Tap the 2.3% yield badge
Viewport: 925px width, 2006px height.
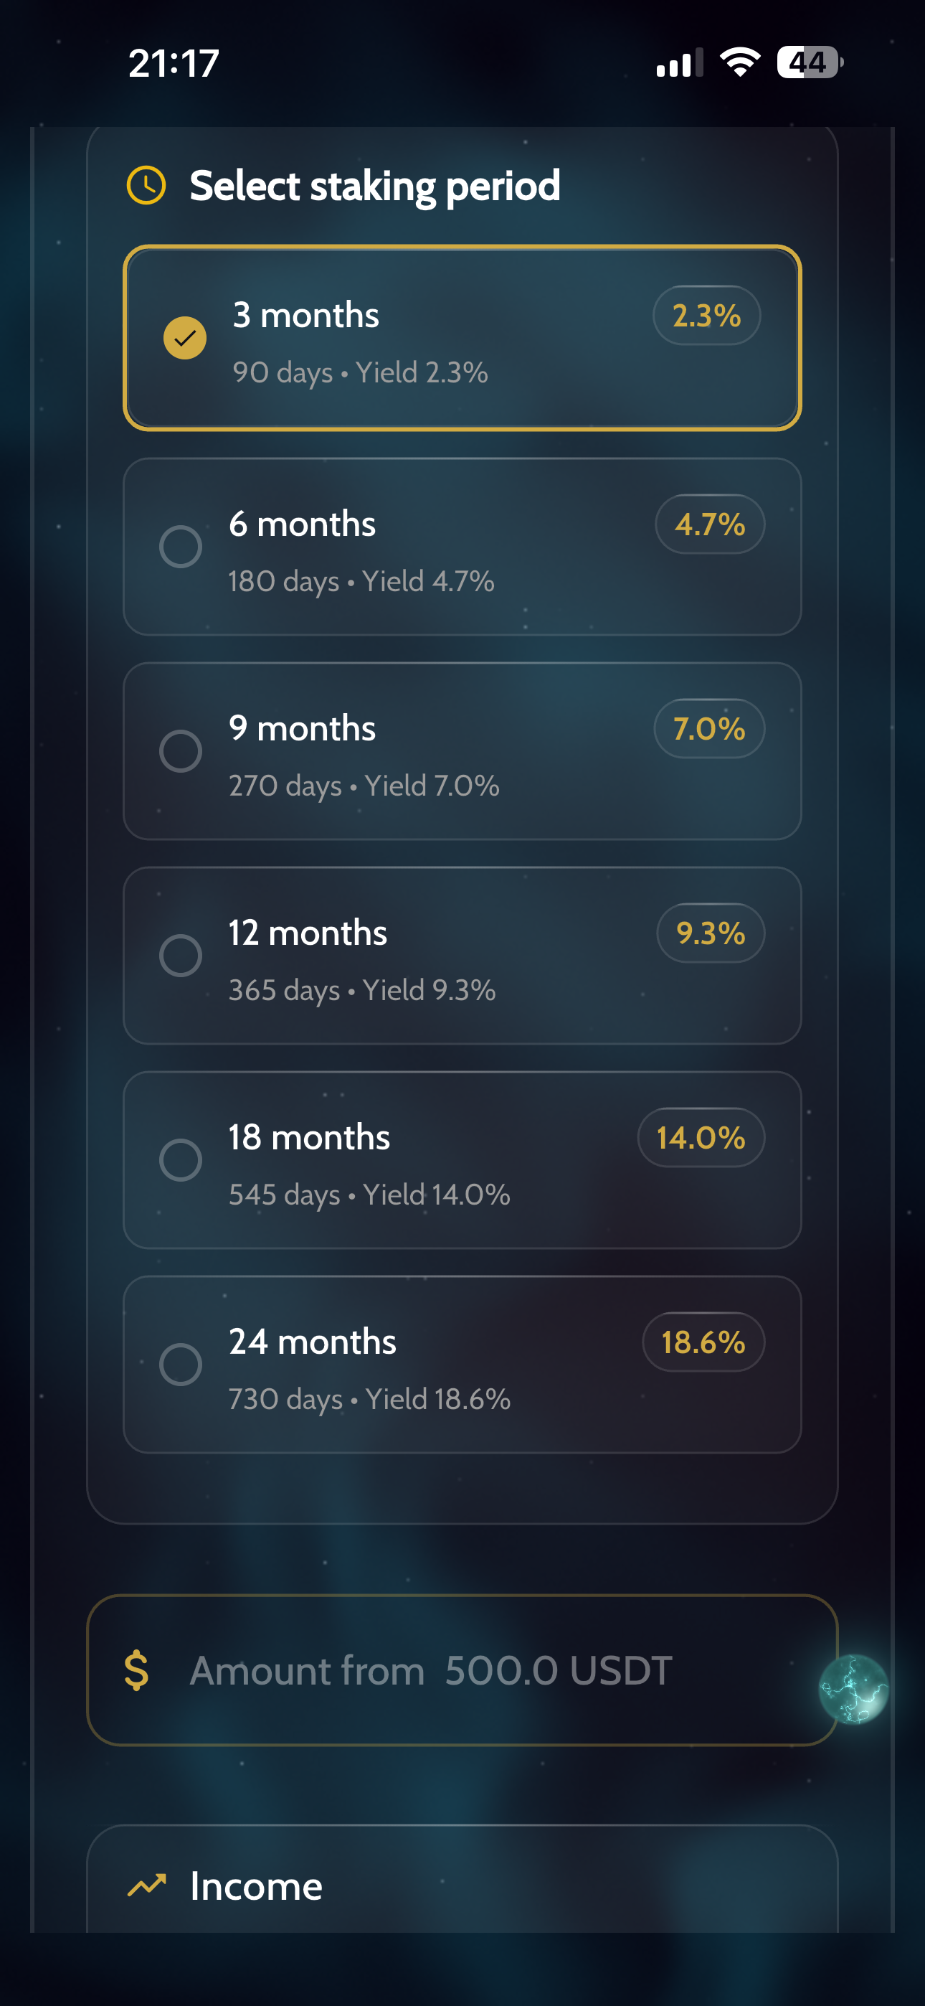coord(706,316)
